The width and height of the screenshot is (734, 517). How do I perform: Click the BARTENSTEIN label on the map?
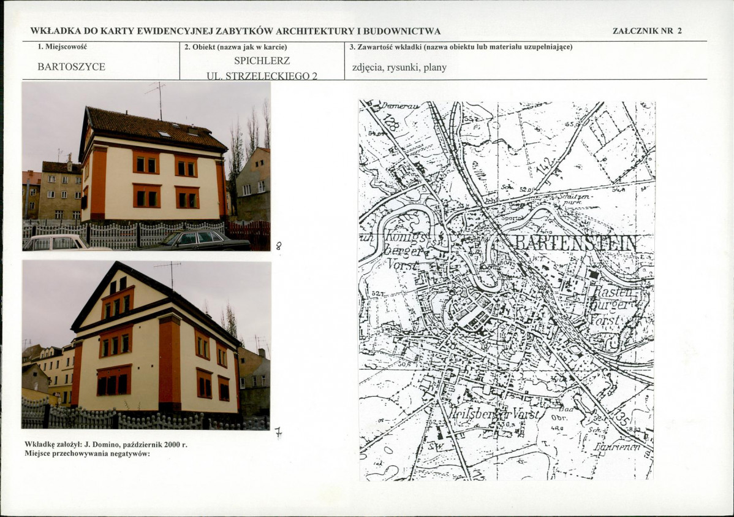pos(576,244)
